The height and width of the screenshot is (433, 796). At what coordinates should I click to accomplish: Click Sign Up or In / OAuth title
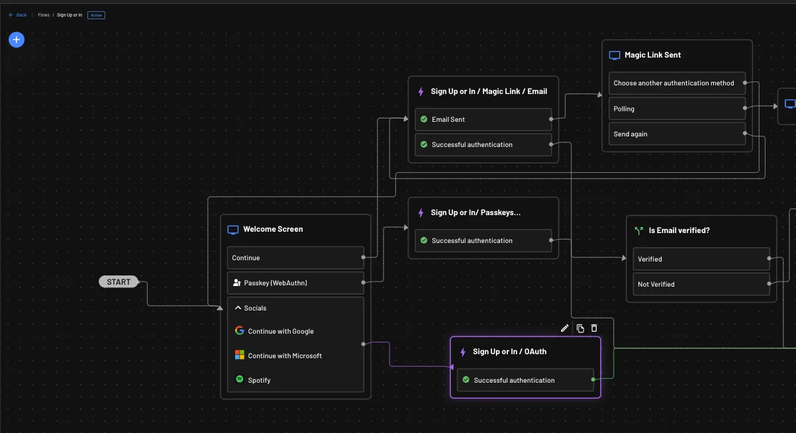[510, 352]
